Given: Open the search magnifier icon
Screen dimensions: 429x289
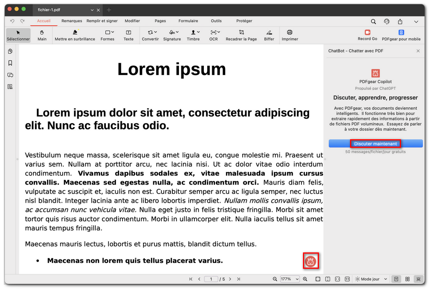Looking at the screenshot, I should (x=373, y=21).
